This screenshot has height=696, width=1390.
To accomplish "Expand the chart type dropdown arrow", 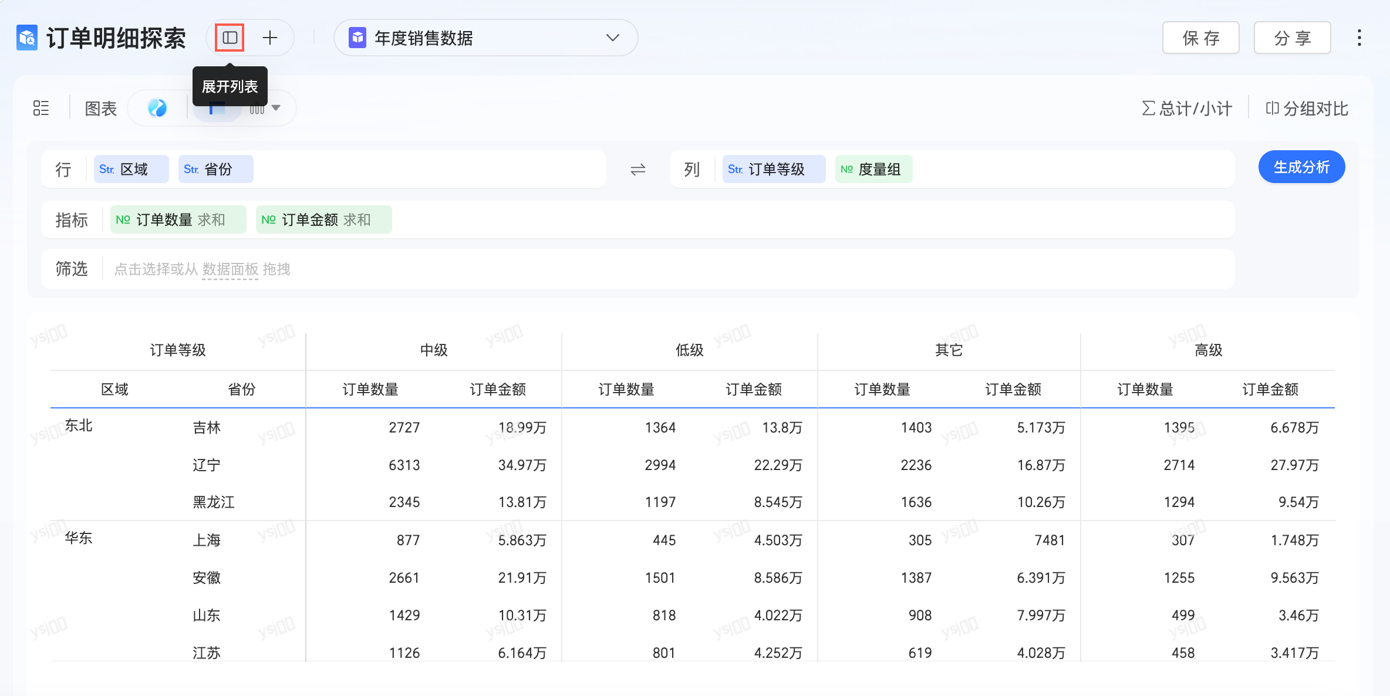I will coord(276,108).
